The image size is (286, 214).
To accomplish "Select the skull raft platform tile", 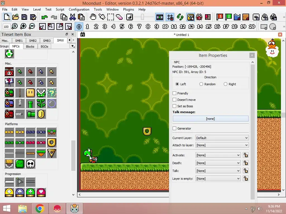I will 30,164.
